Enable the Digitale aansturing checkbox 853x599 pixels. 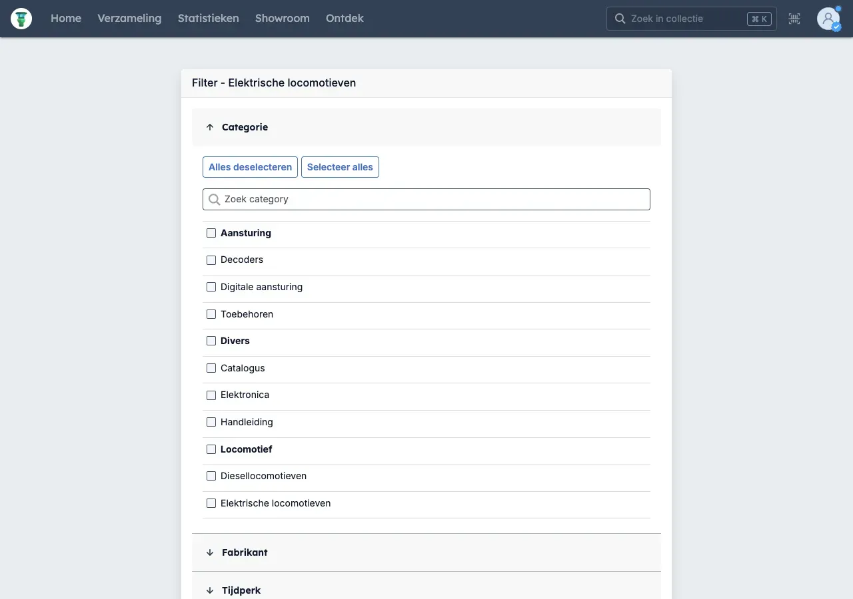[x=211, y=287]
